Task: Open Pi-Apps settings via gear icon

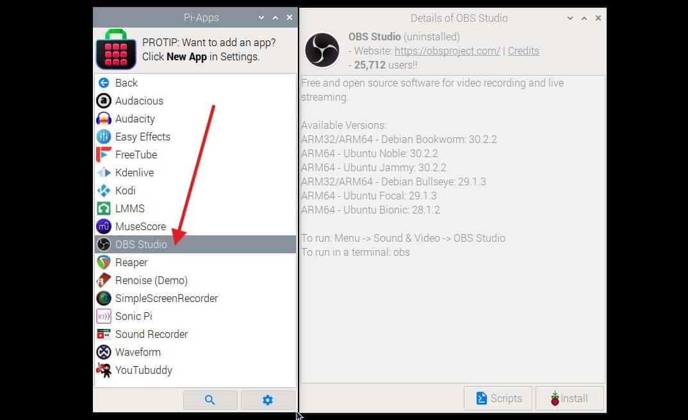Action: point(268,399)
